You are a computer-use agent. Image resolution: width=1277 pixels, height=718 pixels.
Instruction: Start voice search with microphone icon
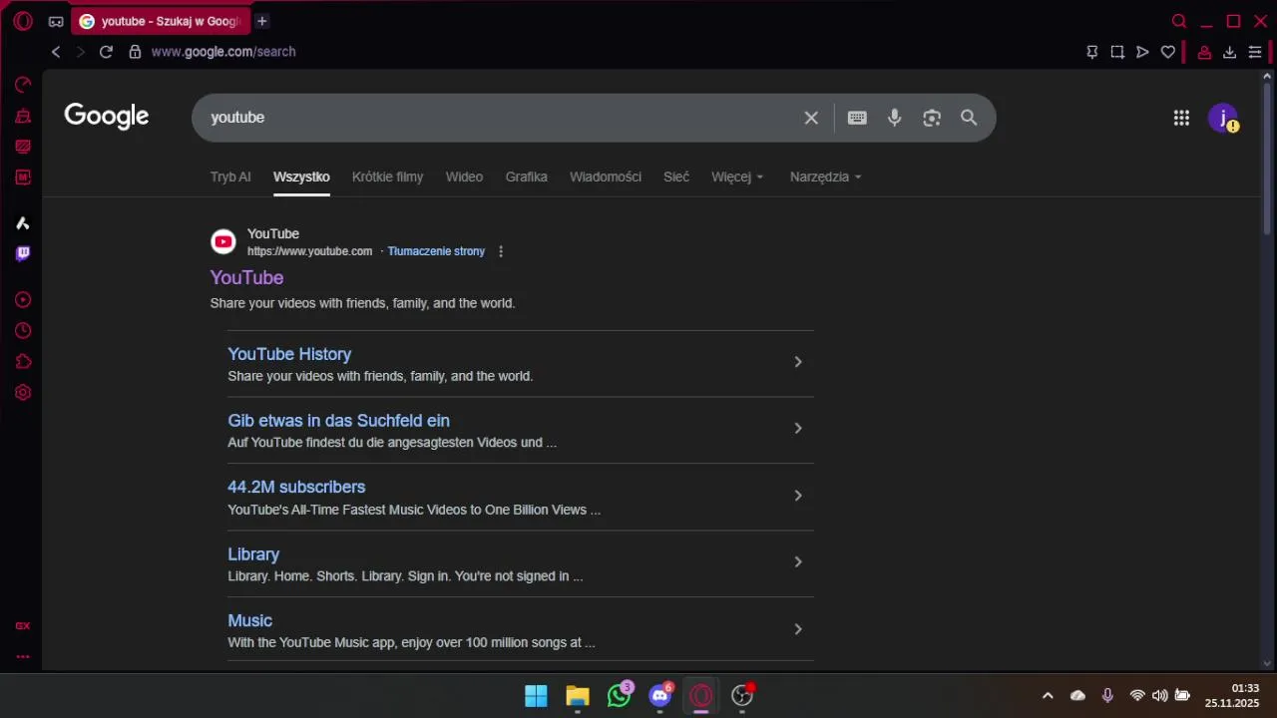(x=895, y=118)
